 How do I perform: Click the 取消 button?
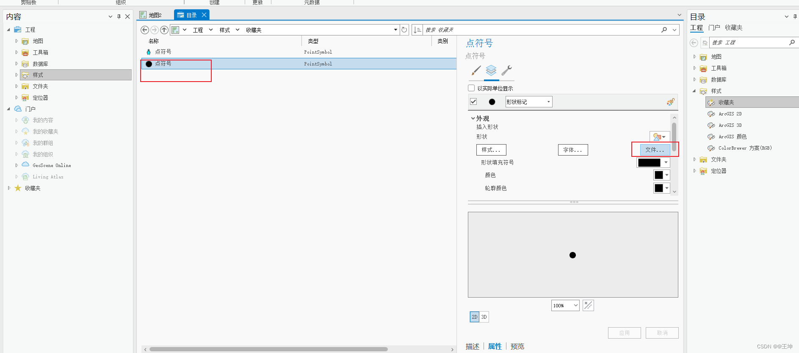tap(662, 333)
